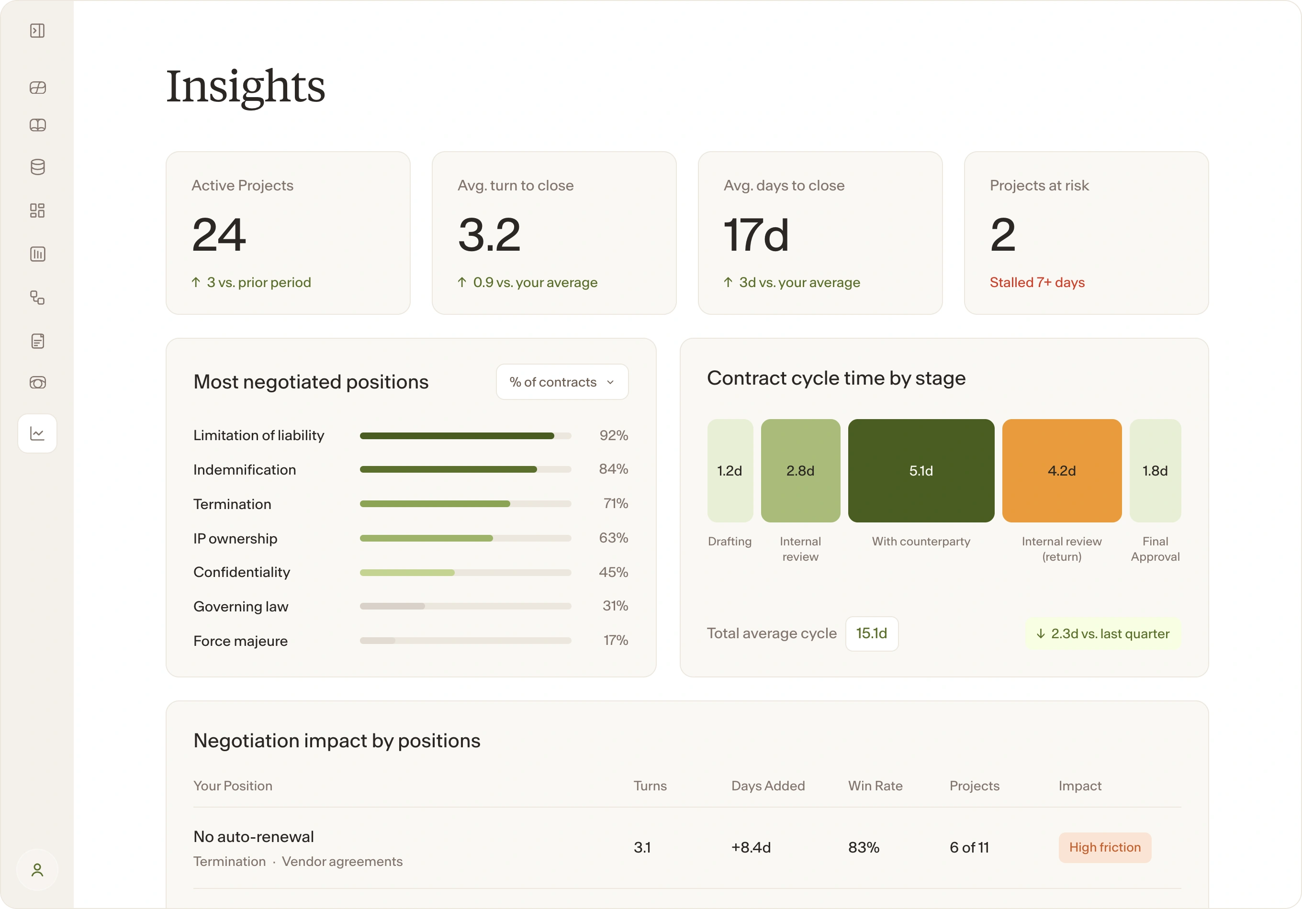
Task: Open the leaf-shaped home icon in sidebar
Action: pos(37,87)
